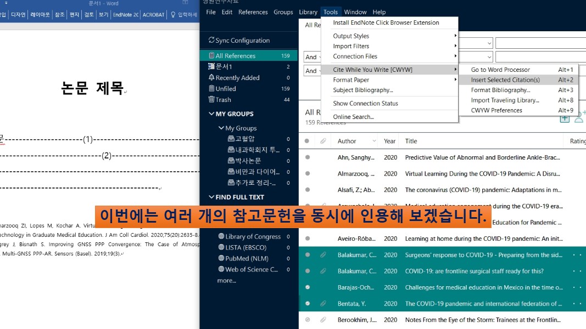Image resolution: width=586 pixels, height=329 pixels.
Task: Click the Library of Congress globe icon
Action: click(x=221, y=236)
